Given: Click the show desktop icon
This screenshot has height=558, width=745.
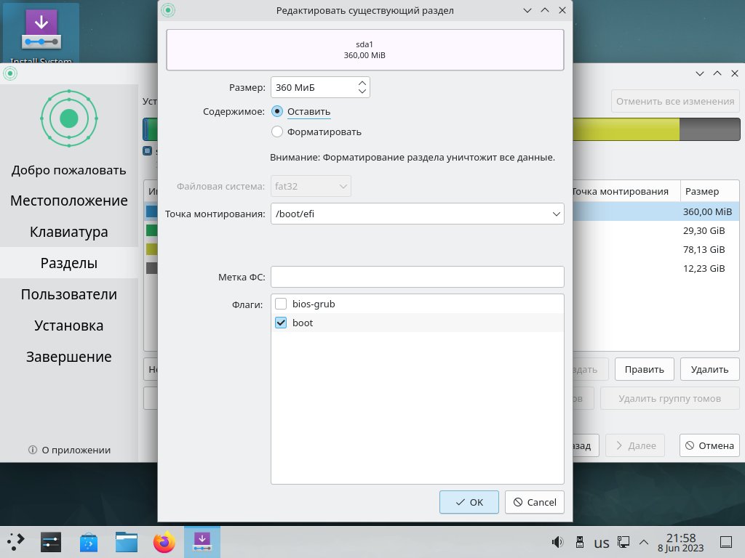Looking at the screenshot, I should coord(726,542).
